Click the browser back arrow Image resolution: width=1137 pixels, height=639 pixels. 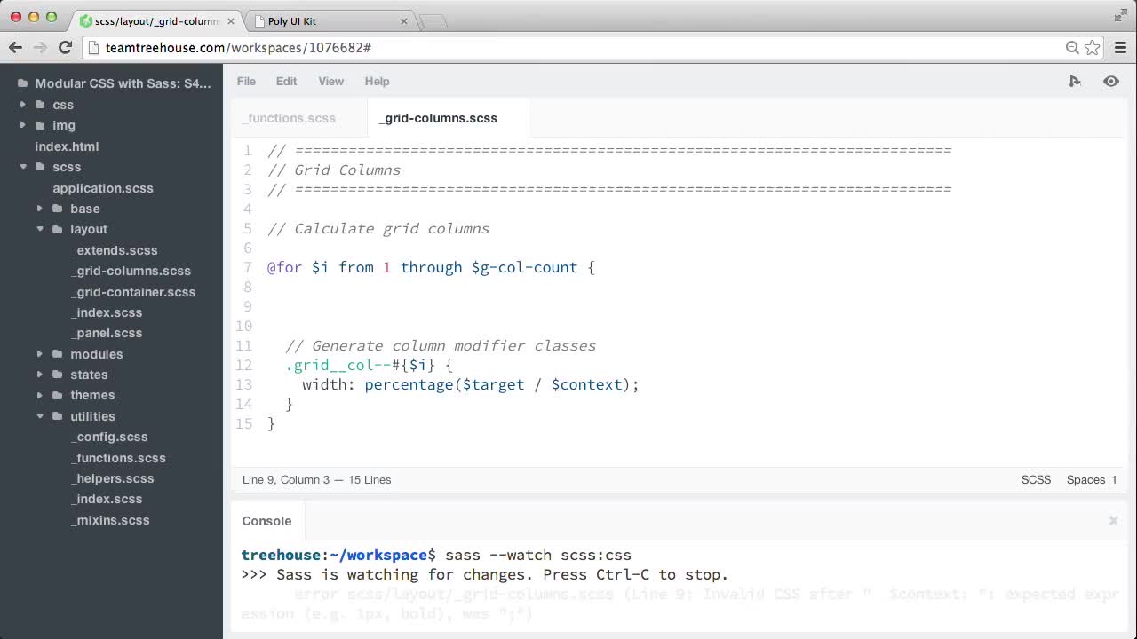15,47
